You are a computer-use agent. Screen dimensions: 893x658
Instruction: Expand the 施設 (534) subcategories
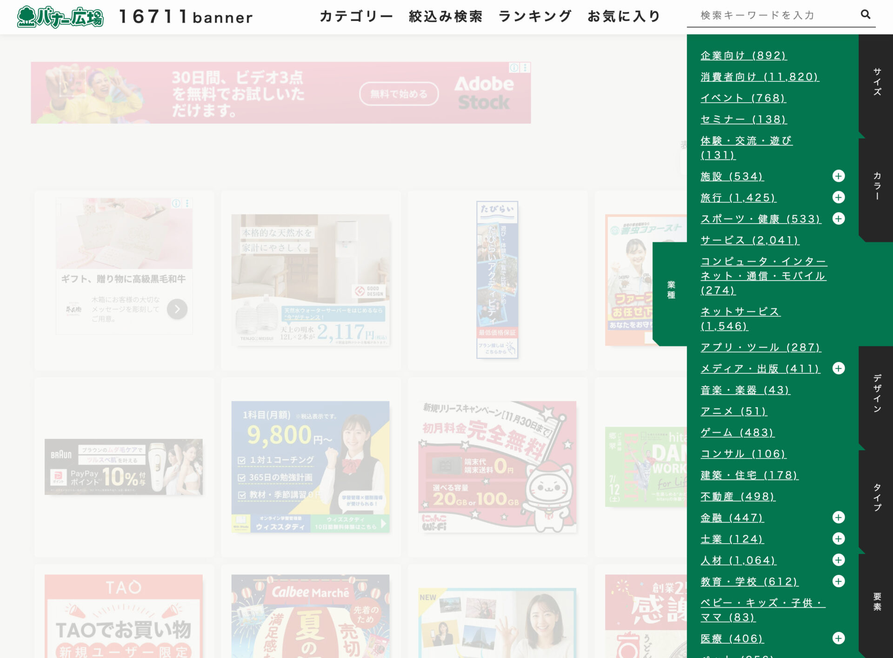click(838, 176)
